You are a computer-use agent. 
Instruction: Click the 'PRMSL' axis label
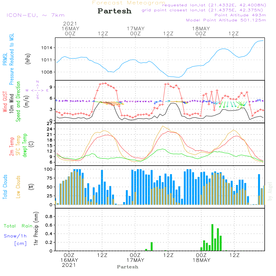pos(5,59)
